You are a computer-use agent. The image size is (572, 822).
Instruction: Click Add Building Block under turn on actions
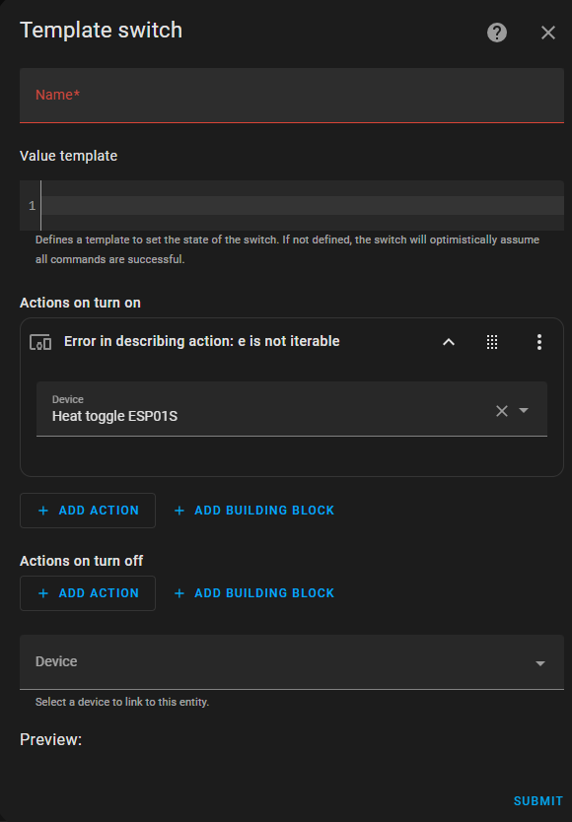coord(254,511)
